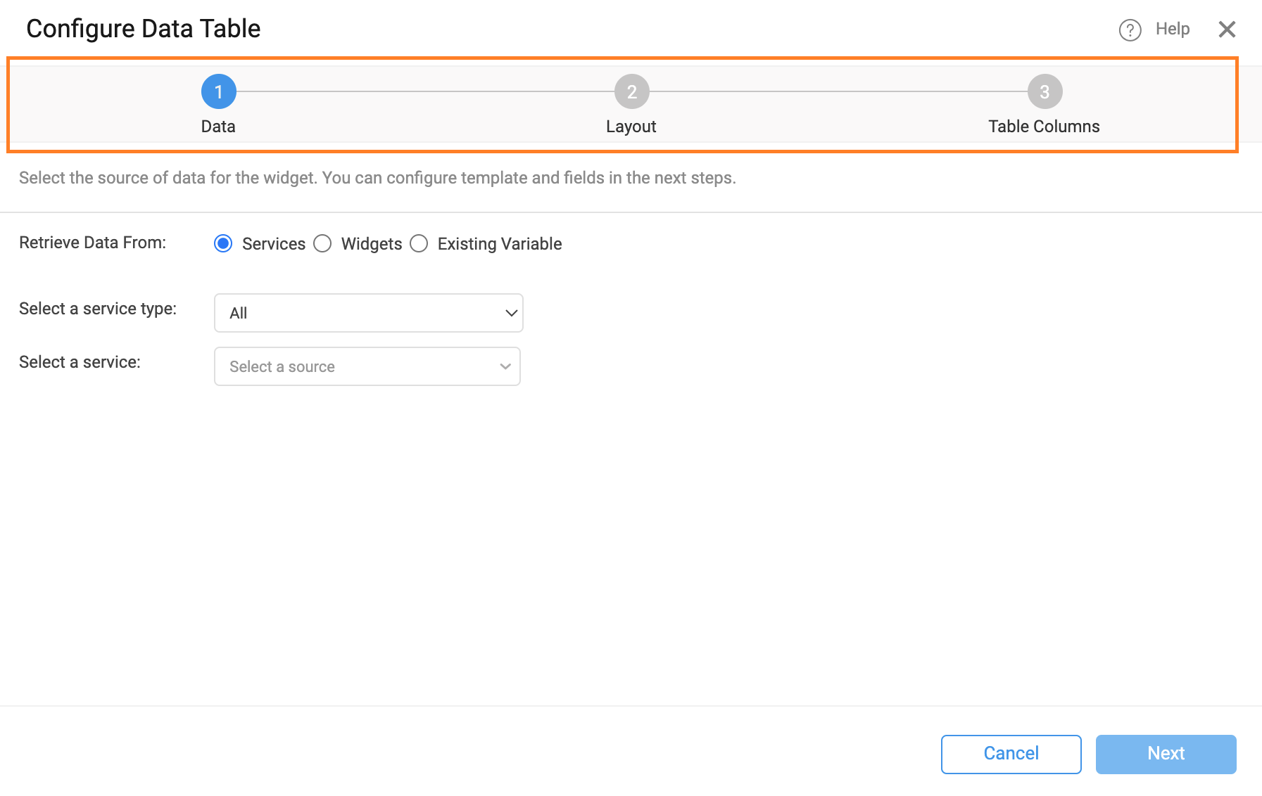Select Existing Variable option
This screenshot has height=796, width=1262.
click(x=419, y=243)
